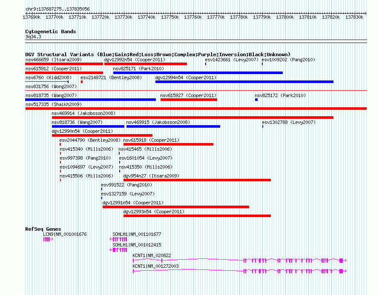Viewport: 379px width, 295px height.
Task: Click the small red esv2148721 marker
Action: click(x=82, y=82)
